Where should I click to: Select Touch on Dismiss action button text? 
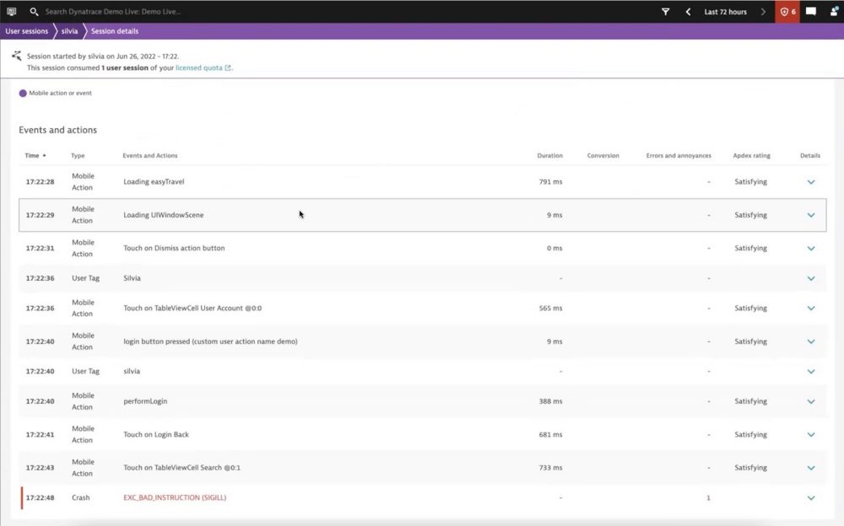(174, 248)
